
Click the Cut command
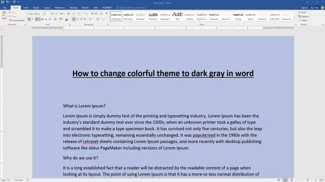[x=12, y=13]
